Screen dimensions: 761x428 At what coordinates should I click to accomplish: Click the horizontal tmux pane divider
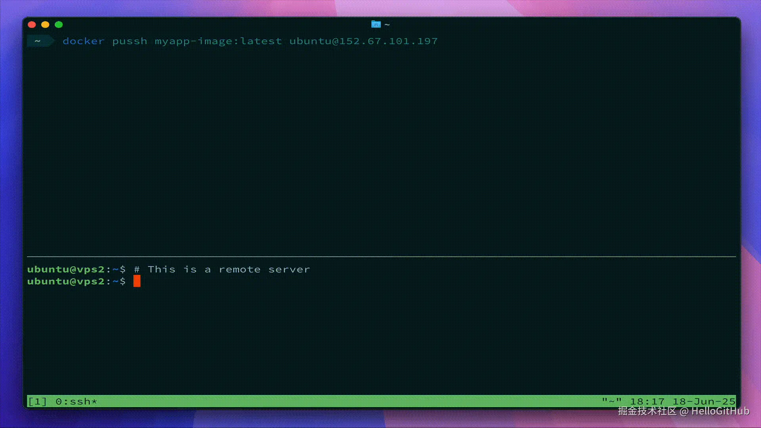click(x=380, y=256)
